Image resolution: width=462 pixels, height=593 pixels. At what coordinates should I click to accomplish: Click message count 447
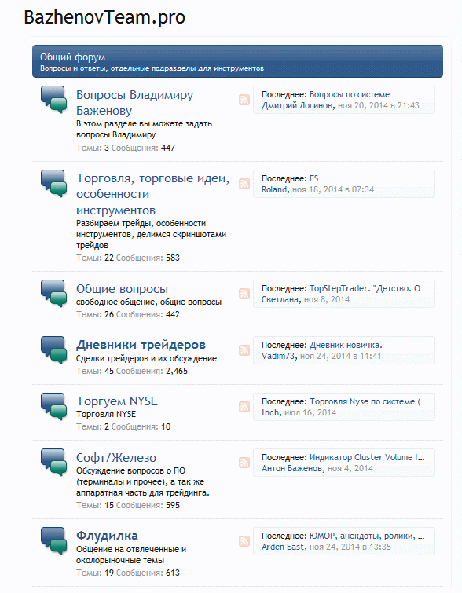tap(168, 148)
